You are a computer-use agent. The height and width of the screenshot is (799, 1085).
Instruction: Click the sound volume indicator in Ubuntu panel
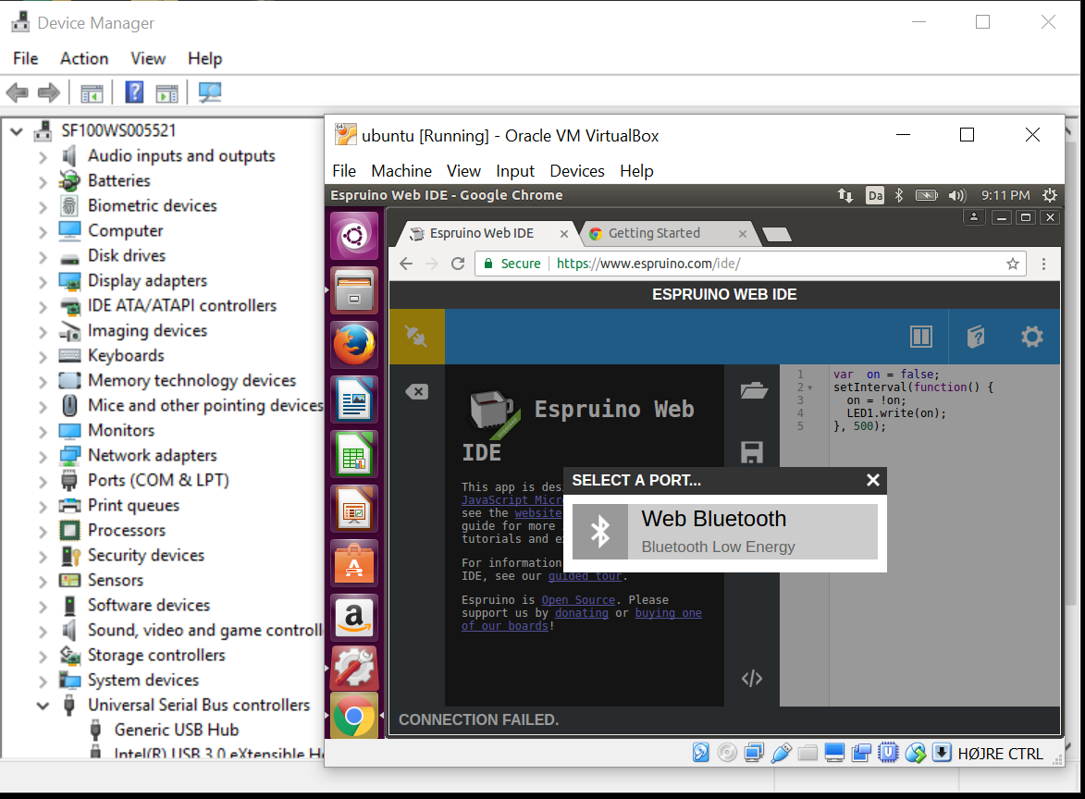[x=957, y=195]
